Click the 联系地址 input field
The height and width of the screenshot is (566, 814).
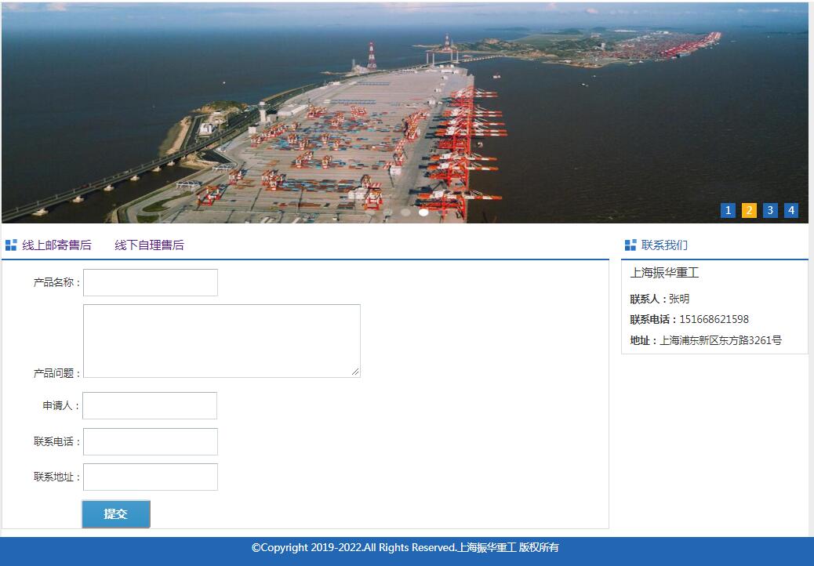click(151, 477)
